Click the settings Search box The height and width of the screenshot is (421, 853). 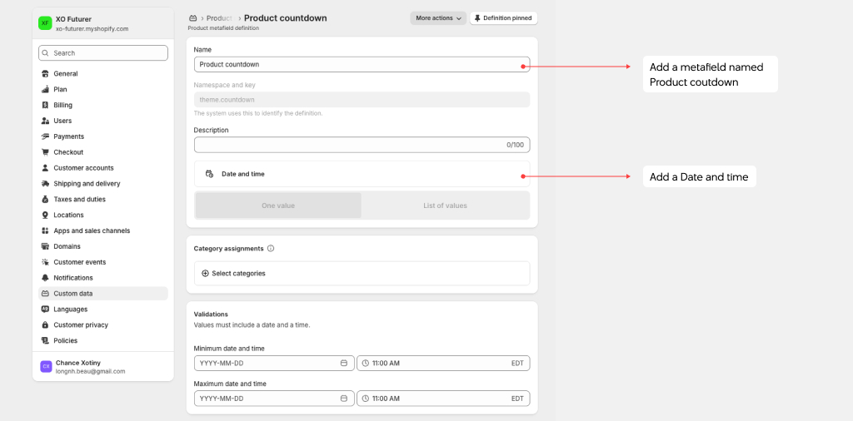[103, 53]
